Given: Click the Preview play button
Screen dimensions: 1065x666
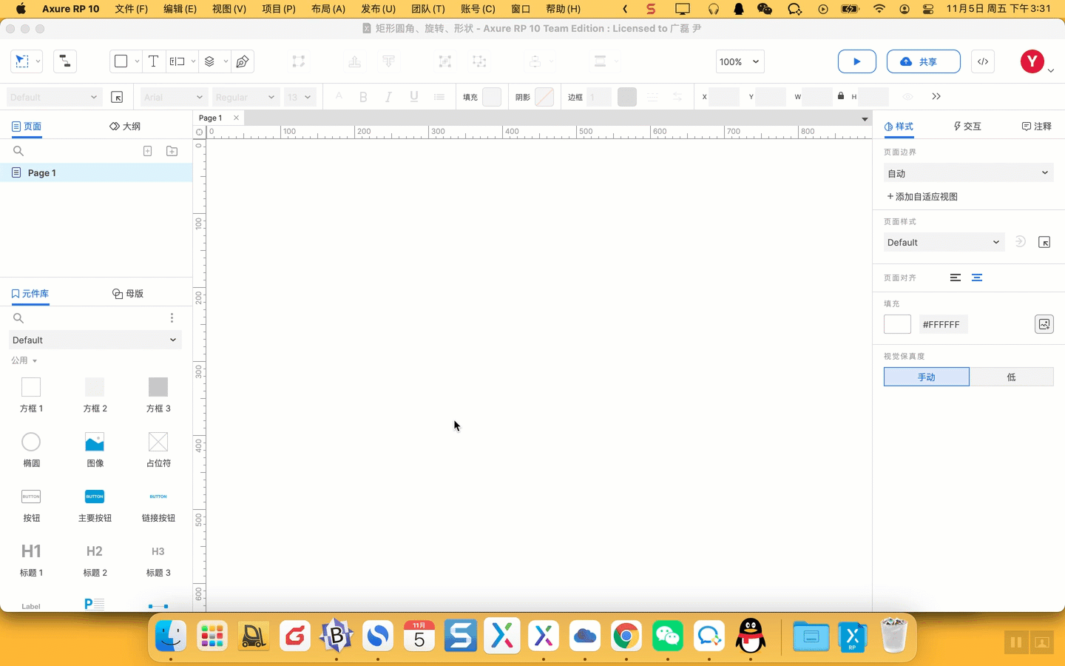Looking at the screenshot, I should (857, 61).
